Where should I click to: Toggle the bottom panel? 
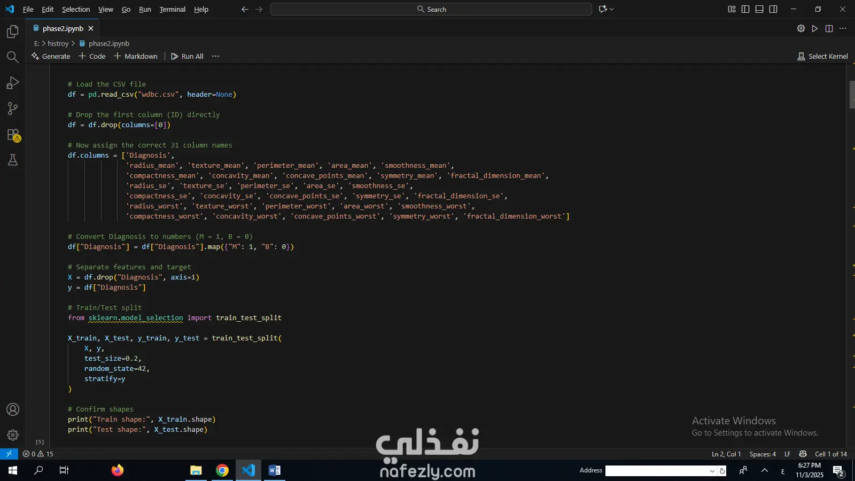point(759,9)
